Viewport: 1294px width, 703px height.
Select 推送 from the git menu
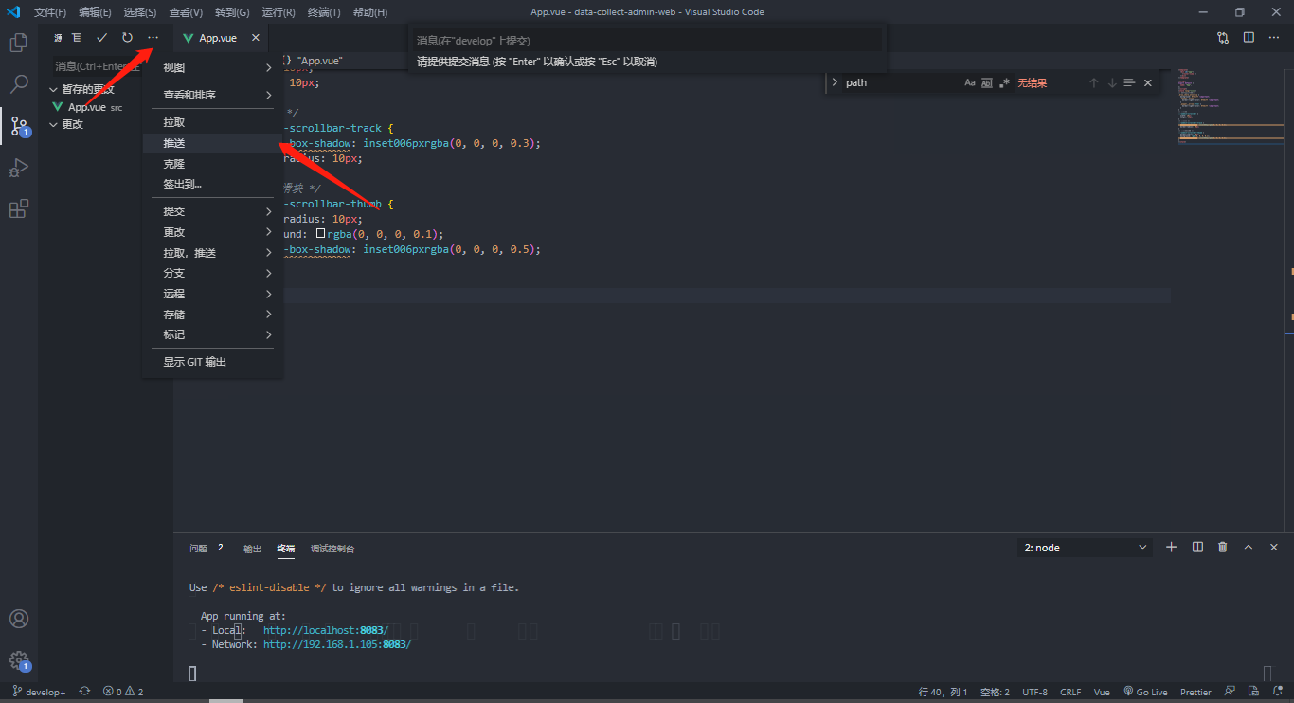click(x=213, y=143)
